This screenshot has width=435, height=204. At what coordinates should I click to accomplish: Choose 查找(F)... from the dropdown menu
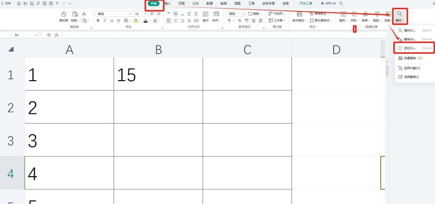(x=415, y=31)
